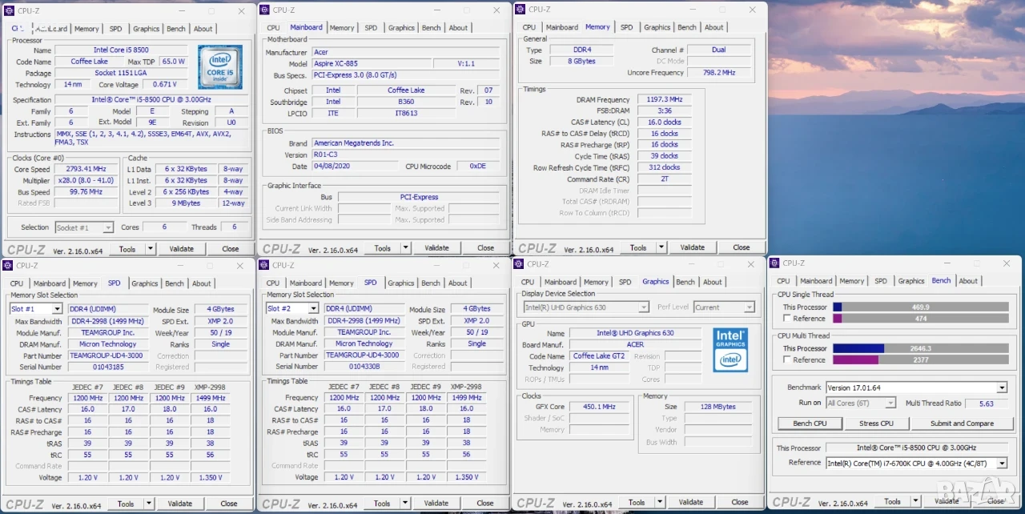
Task: Open the About tab in the Bench window
Action: click(x=968, y=281)
